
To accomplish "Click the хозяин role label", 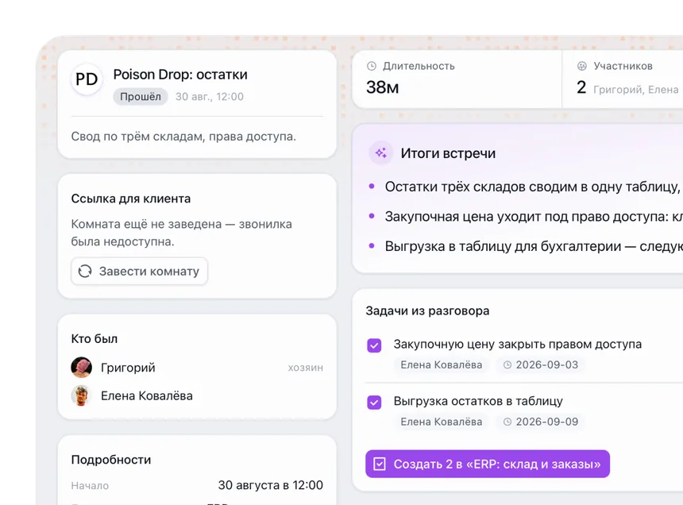I will pyautogui.click(x=305, y=368).
